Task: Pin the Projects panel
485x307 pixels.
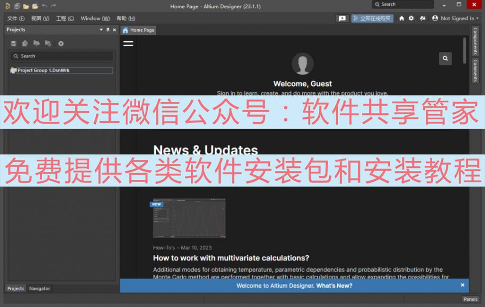Action: (x=108, y=30)
